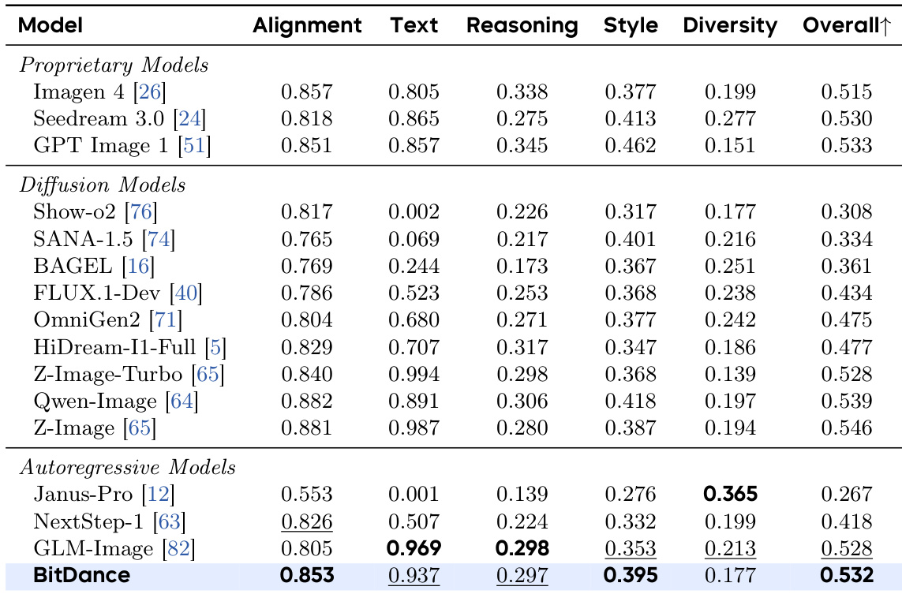Viewport: 902px width, 594px height.
Task: Follow the FLUX.1-Dev reference 40
Action: click(188, 294)
